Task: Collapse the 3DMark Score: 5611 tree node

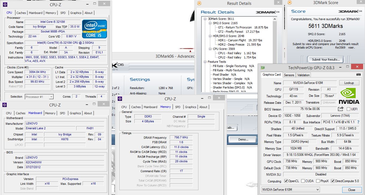Action: pos(205,19)
